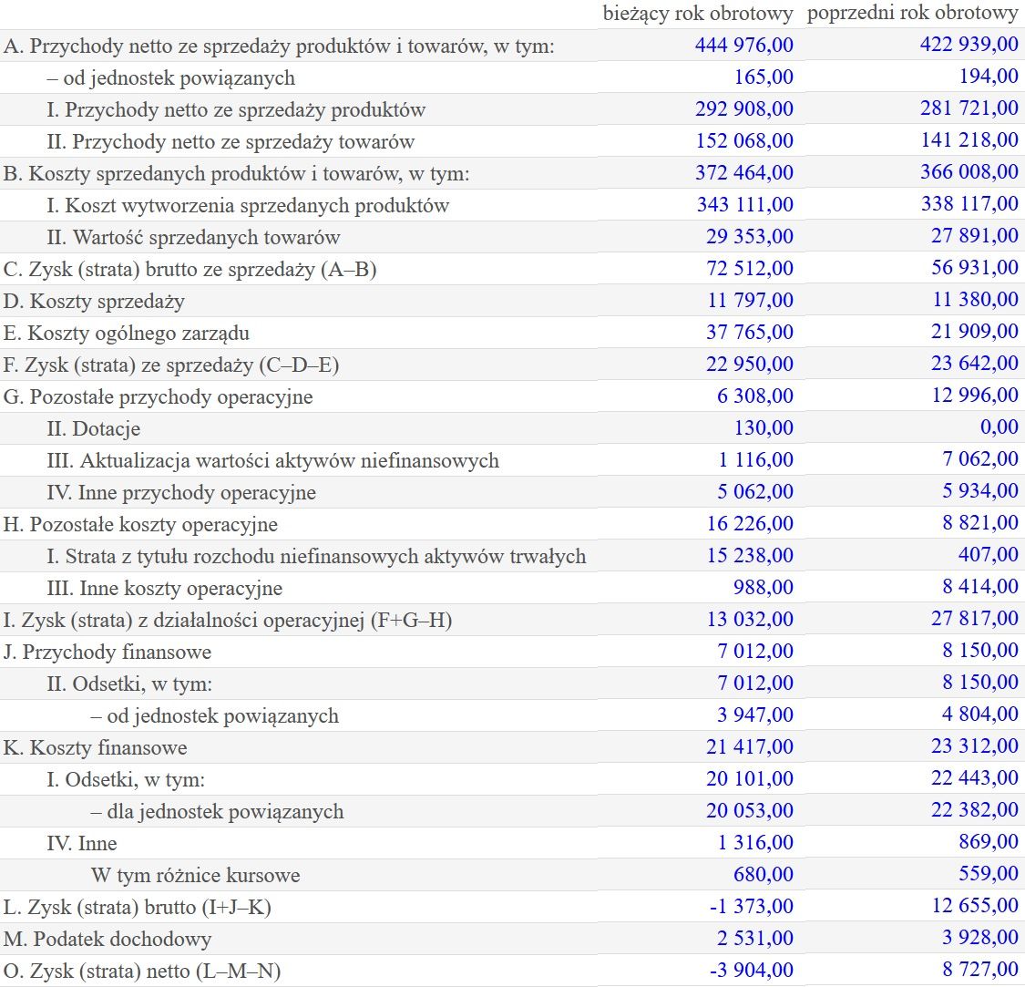This screenshot has width=1025, height=987.
Task: Click value 3 947,00
Action: click(755, 715)
